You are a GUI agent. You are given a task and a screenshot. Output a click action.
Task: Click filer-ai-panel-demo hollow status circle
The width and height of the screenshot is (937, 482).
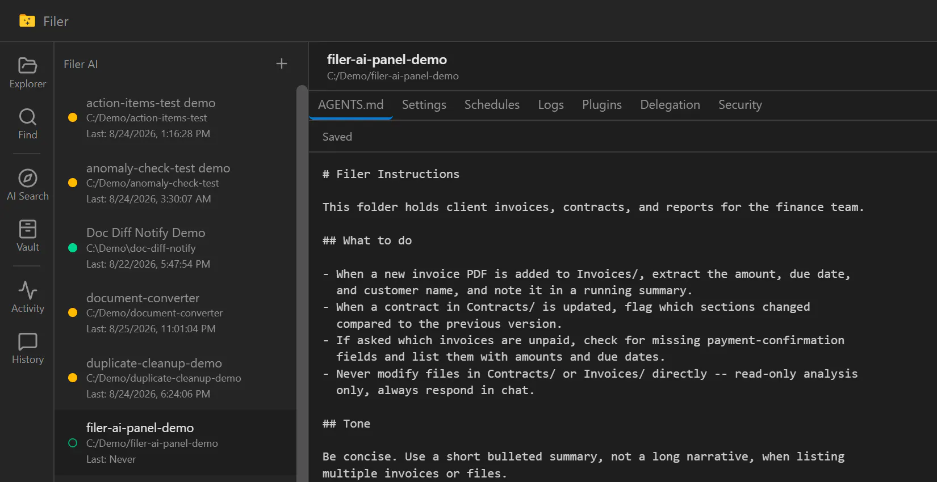(73, 443)
